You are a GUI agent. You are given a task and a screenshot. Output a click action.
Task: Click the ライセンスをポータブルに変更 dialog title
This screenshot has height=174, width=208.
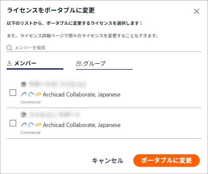(51, 10)
